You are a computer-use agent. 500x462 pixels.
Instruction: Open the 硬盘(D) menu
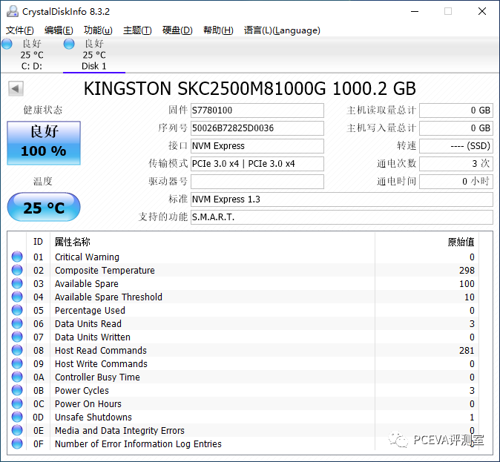(177, 30)
